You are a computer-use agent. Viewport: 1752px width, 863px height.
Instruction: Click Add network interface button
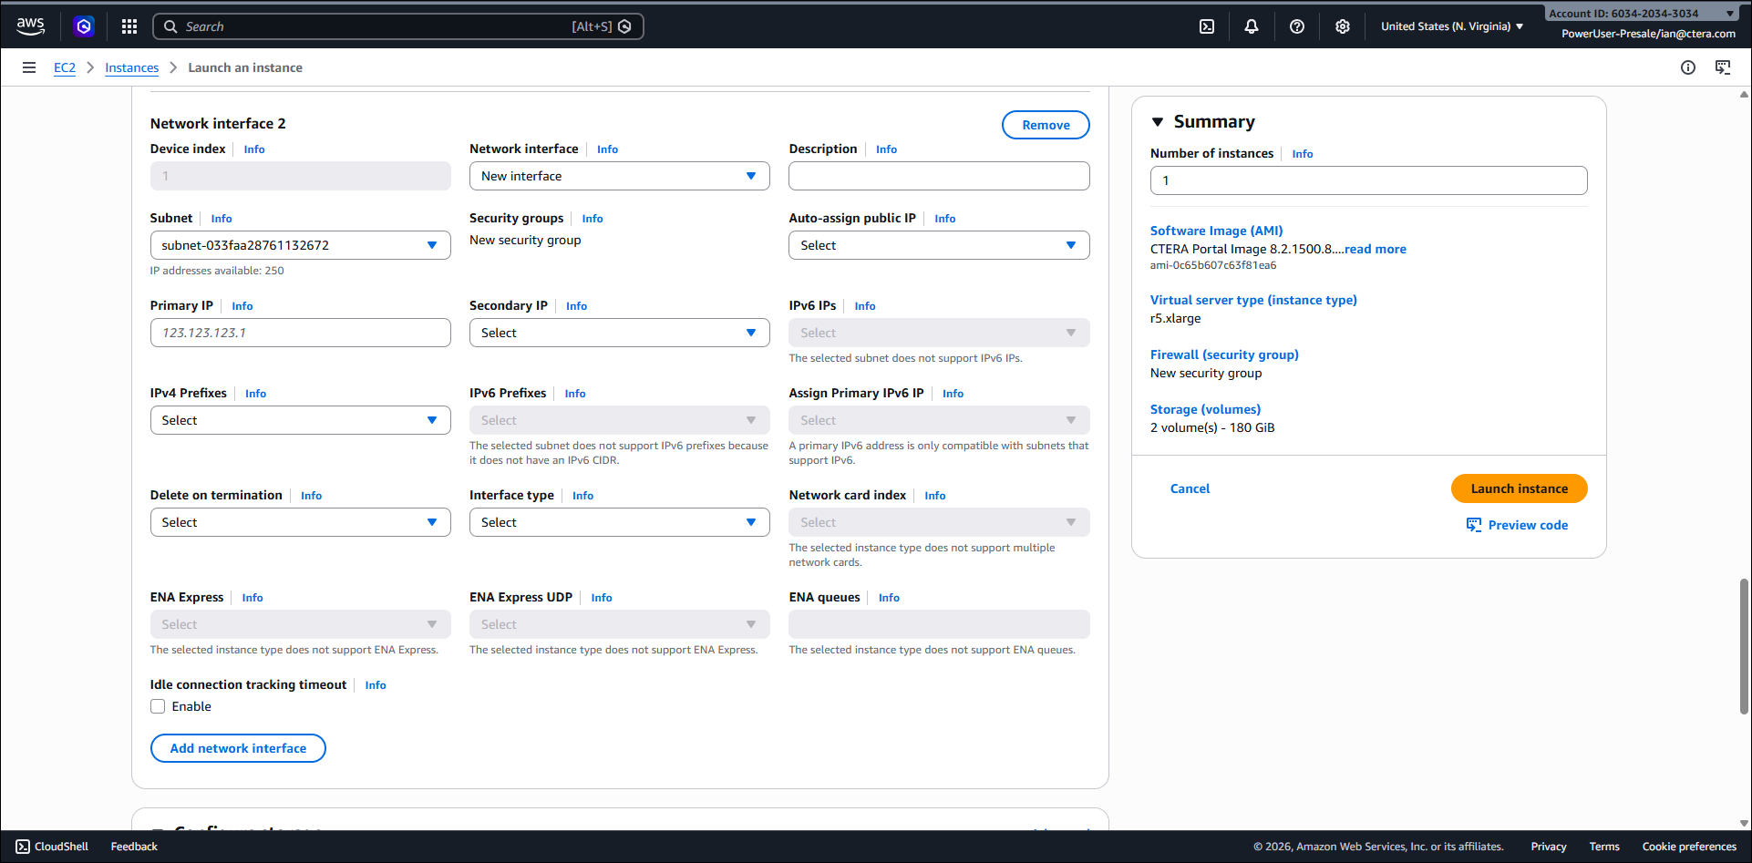(238, 748)
